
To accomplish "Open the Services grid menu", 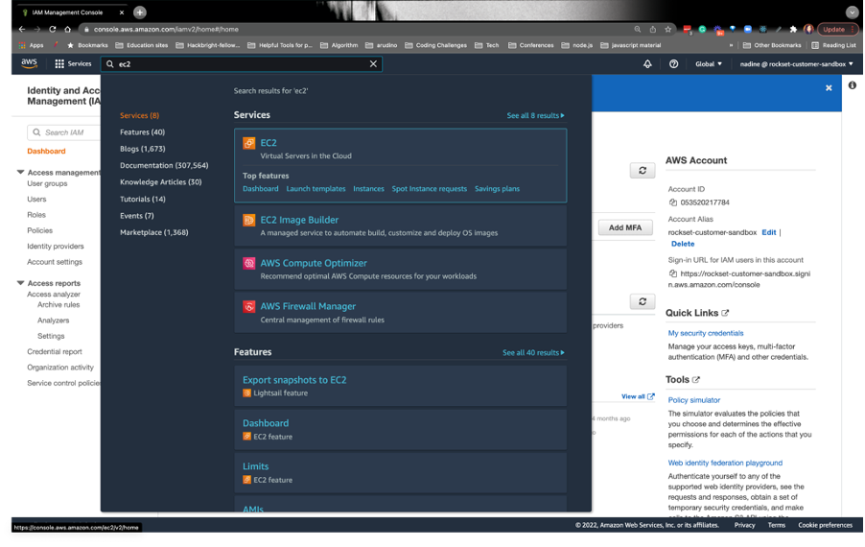I will point(73,64).
